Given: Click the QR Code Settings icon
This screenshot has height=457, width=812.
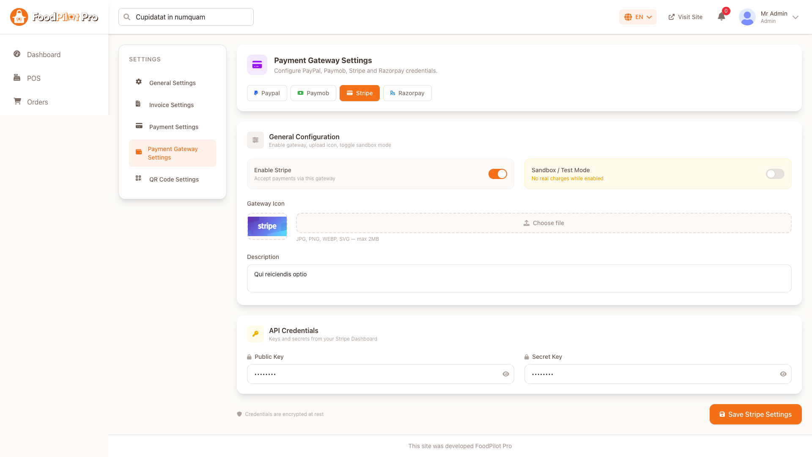Looking at the screenshot, I should click(x=138, y=178).
